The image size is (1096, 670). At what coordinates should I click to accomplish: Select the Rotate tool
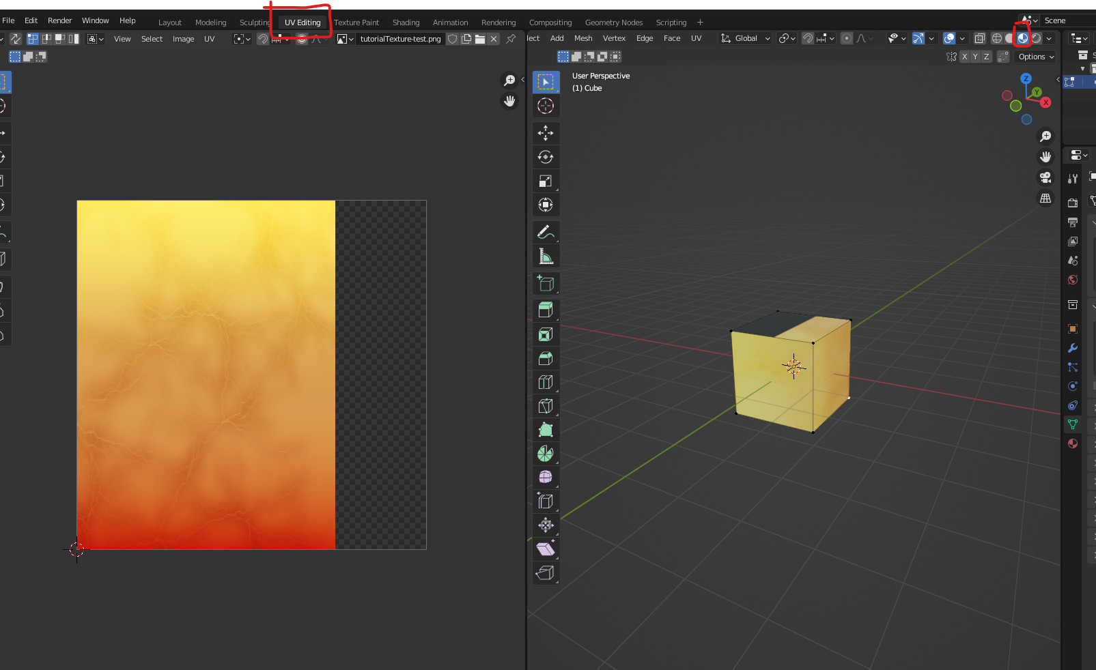[x=546, y=157]
